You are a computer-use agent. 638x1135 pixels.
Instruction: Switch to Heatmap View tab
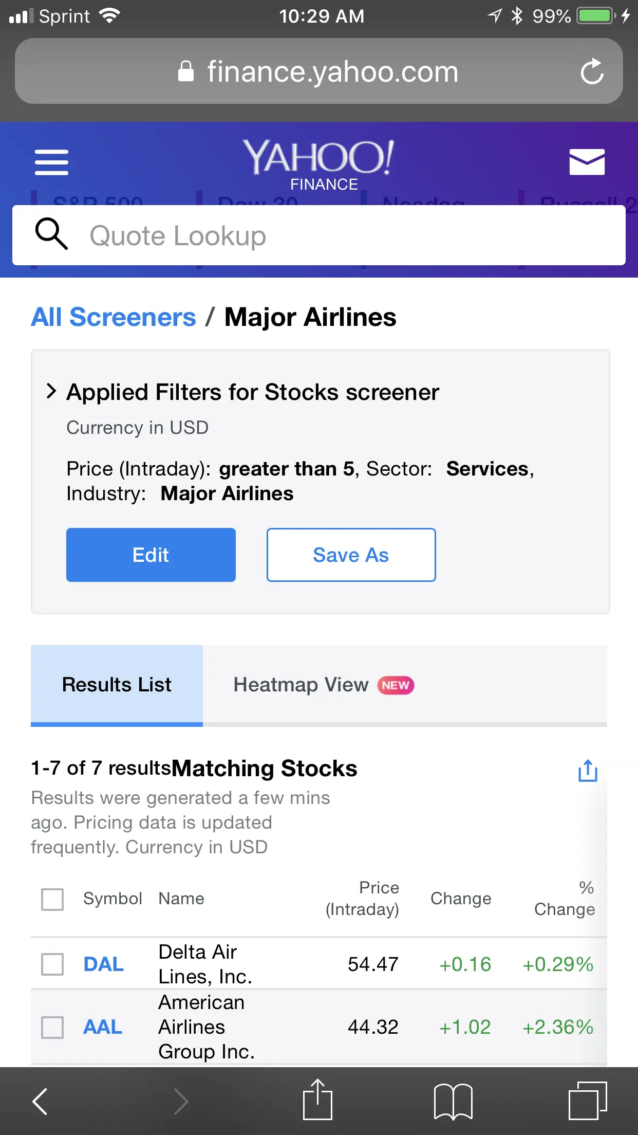click(324, 685)
